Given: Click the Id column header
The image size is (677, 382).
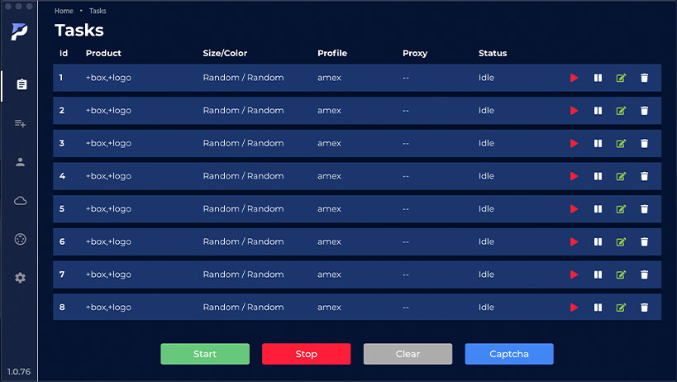Looking at the screenshot, I should pos(64,53).
